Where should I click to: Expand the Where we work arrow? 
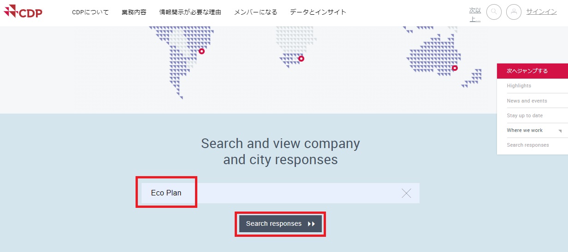(x=560, y=131)
